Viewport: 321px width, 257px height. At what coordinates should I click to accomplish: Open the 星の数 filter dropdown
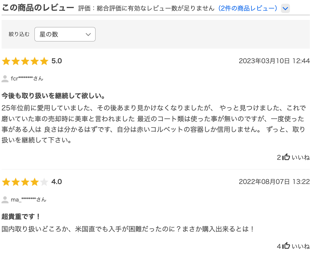(65, 34)
